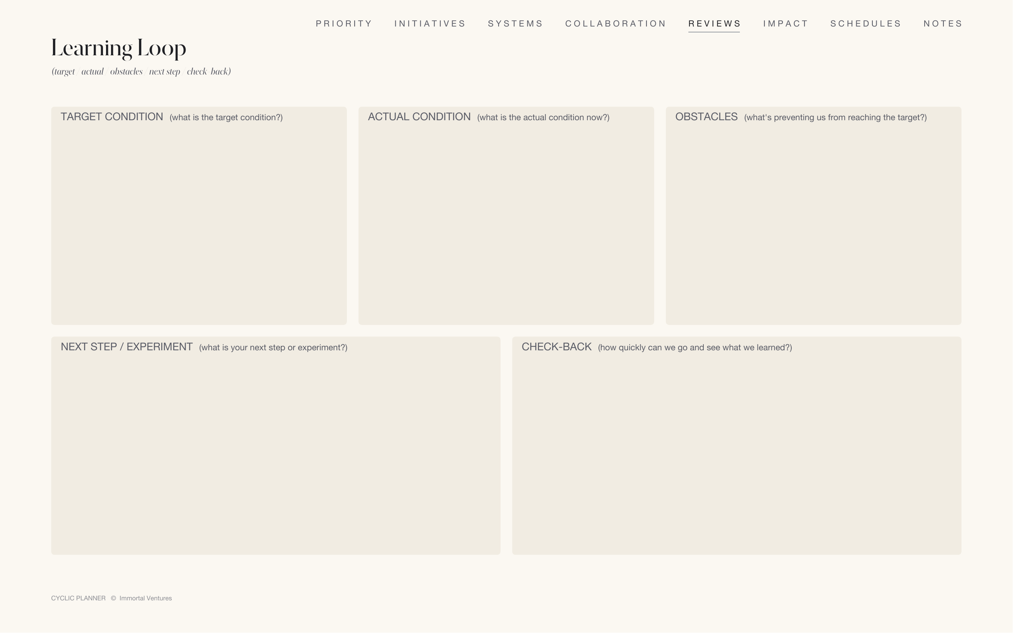Click '(what is the actual condition now?)' hint

coord(543,118)
